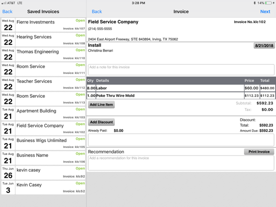Focus the 'Add a note for this invoice' field

(x=181, y=69)
